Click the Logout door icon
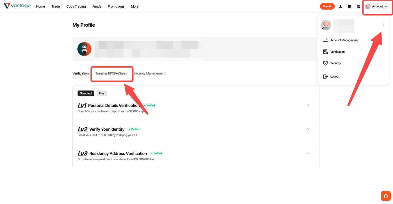393x204 pixels. pos(326,76)
